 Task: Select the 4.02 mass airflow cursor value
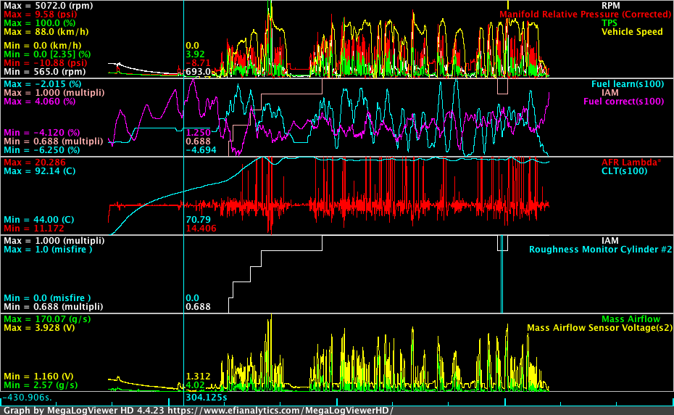click(x=195, y=385)
